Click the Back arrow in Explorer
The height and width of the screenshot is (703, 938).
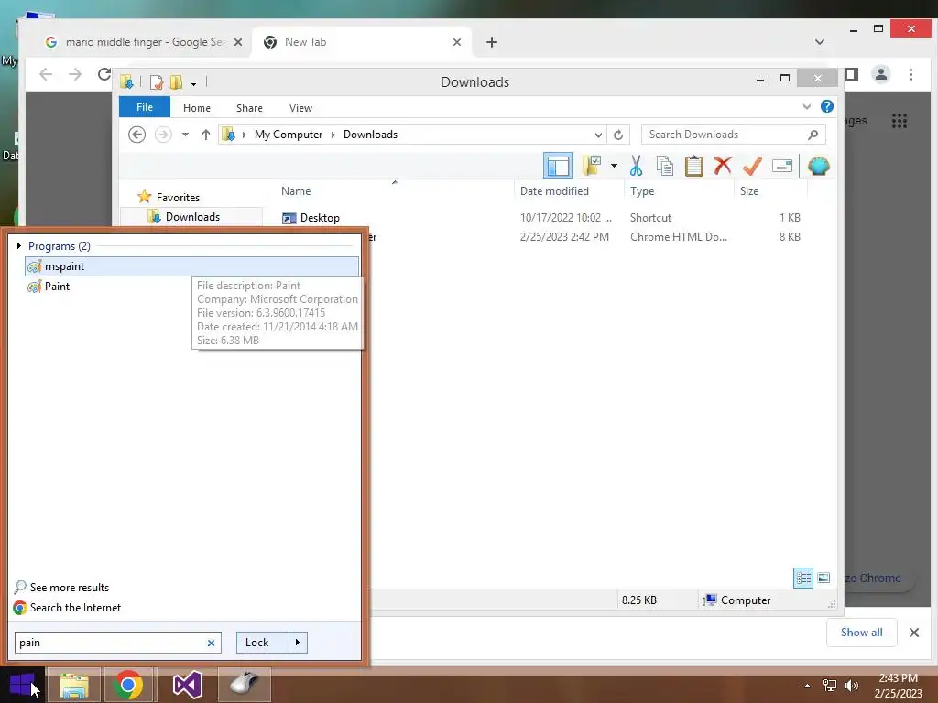click(x=137, y=135)
